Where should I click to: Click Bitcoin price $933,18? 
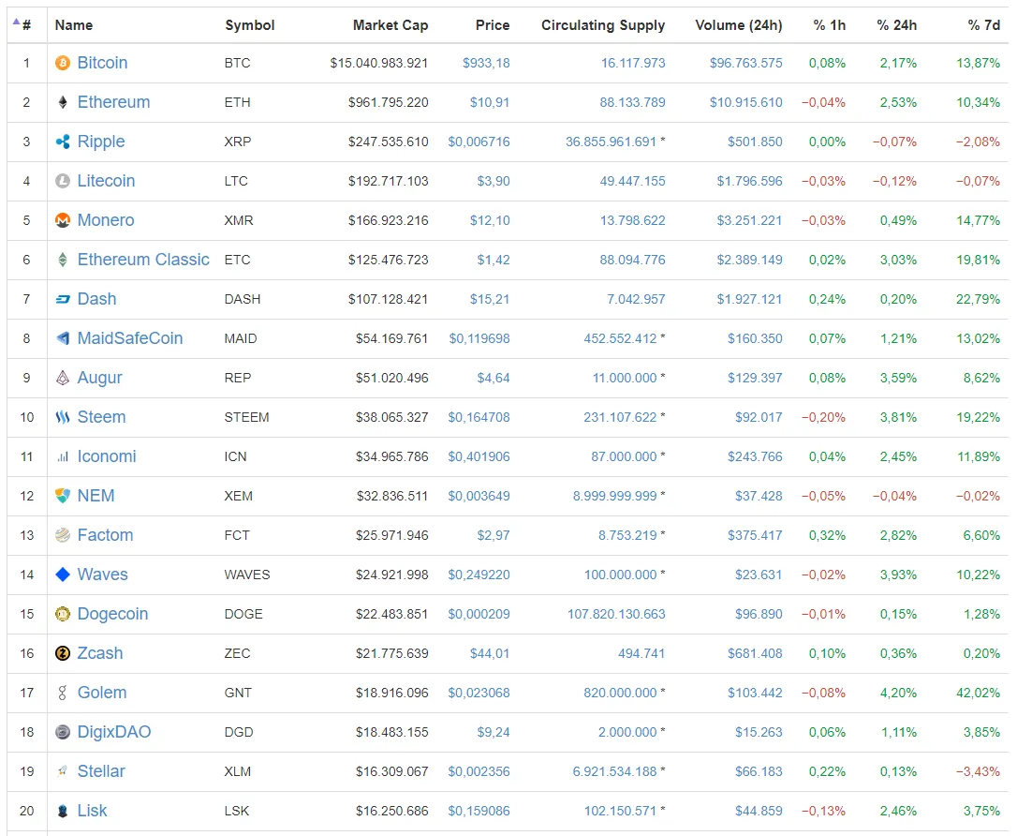(x=486, y=63)
